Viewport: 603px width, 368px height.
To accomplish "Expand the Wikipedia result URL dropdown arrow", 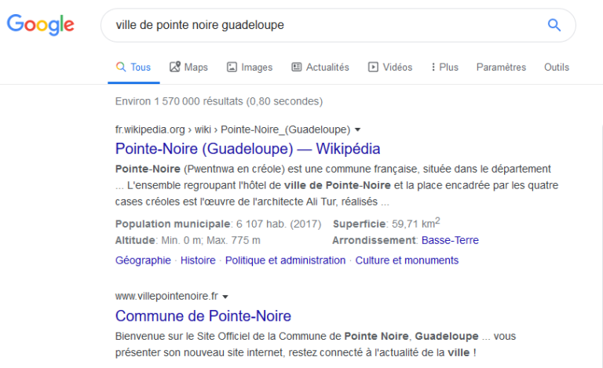I will point(358,129).
